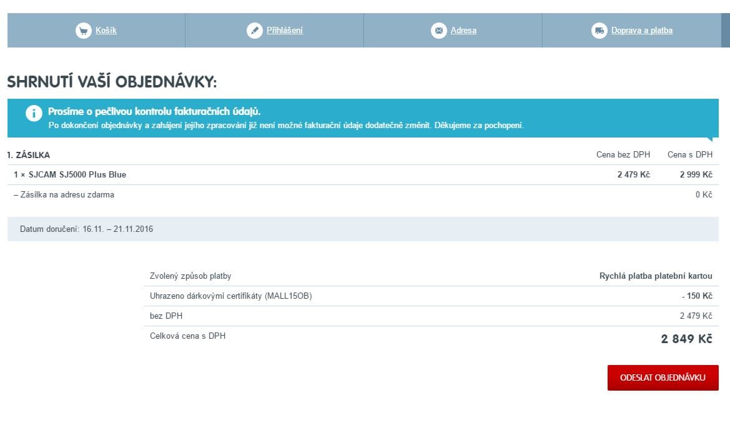
Task: Click Rychlá platba platební kartou payment value
Action: pyautogui.click(x=656, y=276)
